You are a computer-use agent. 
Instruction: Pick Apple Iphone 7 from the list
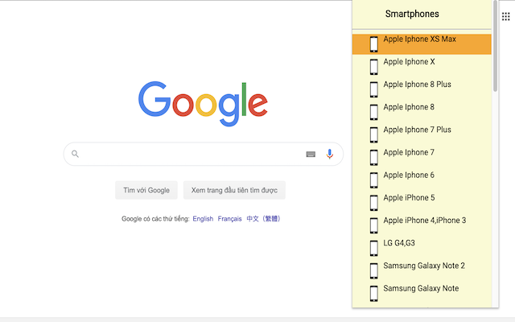pyautogui.click(x=409, y=152)
